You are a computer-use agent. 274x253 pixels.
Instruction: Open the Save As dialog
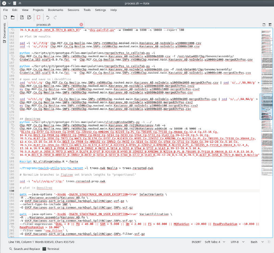coord(29,17)
